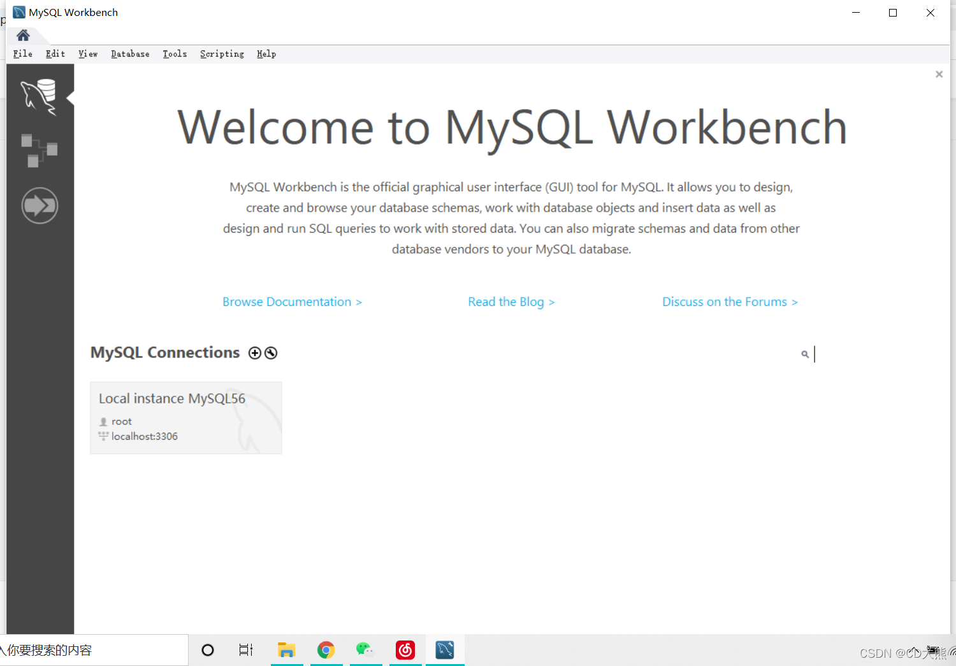Open Windows Task View icon
This screenshot has height=666, width=956.
tap(246, 650)
